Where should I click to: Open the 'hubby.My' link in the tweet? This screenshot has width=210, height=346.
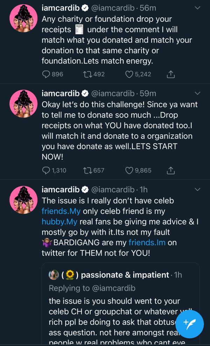(x=56, y=221)
